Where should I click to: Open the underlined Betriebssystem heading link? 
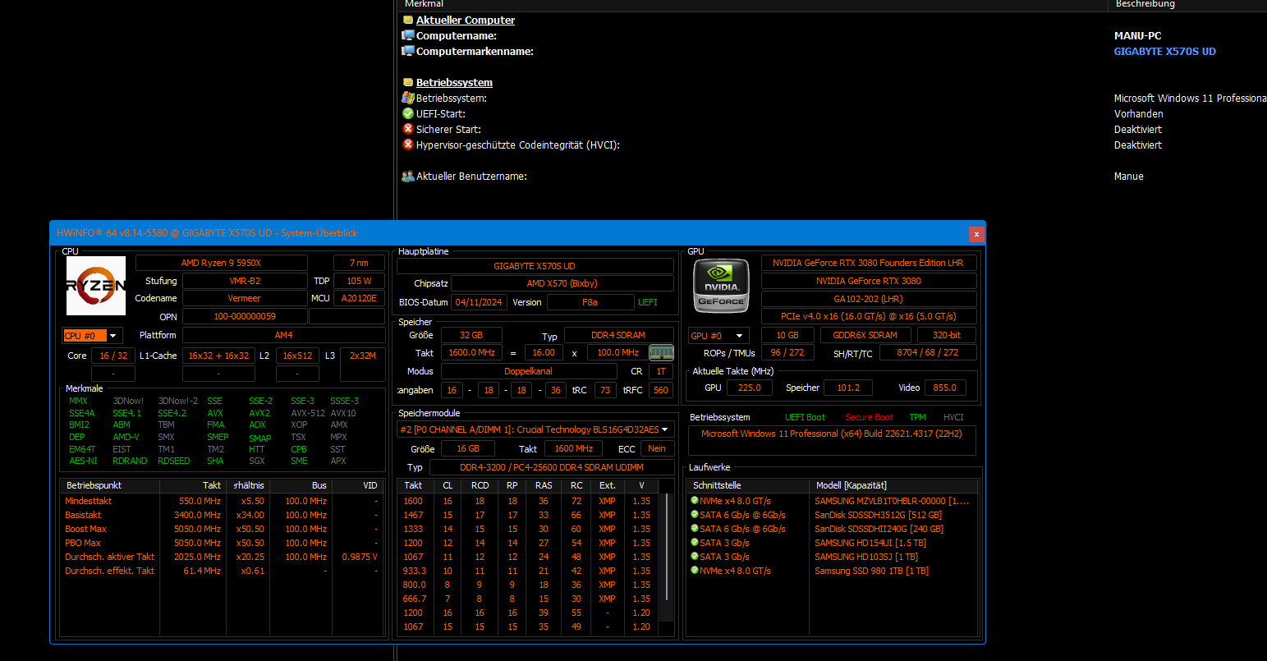(454, 82)
